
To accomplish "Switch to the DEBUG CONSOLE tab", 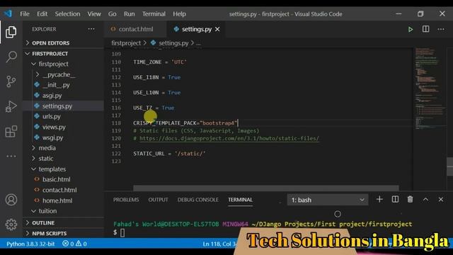I will pos(198,200).
